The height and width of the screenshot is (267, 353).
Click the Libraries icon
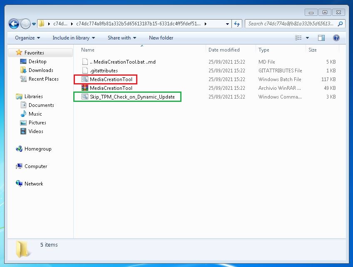coord(19,96)
